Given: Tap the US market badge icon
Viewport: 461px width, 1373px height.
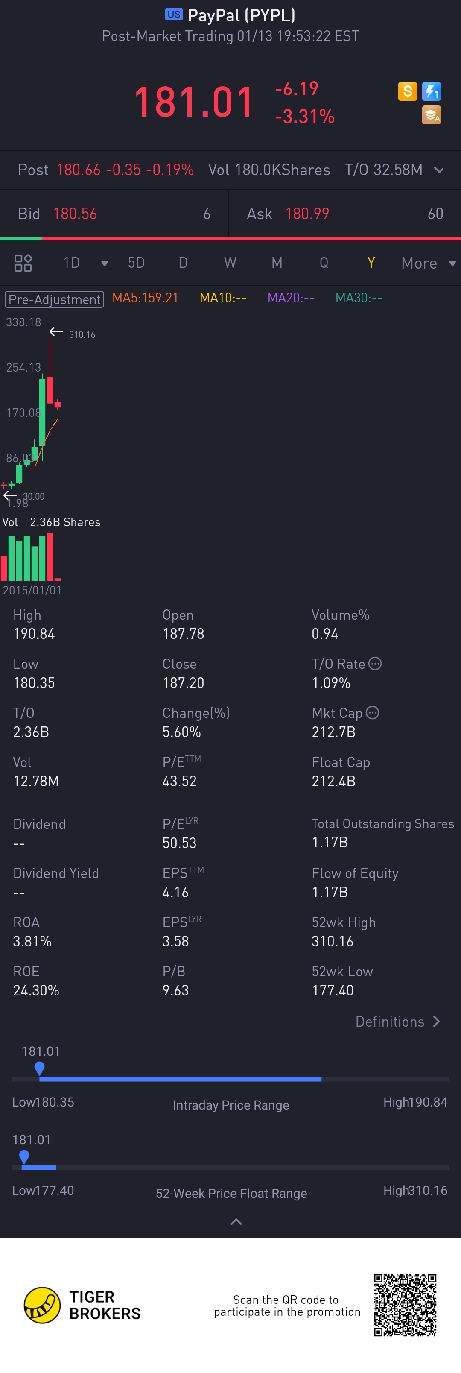Looking at the screenshot, I should click(x=174, y=15).
